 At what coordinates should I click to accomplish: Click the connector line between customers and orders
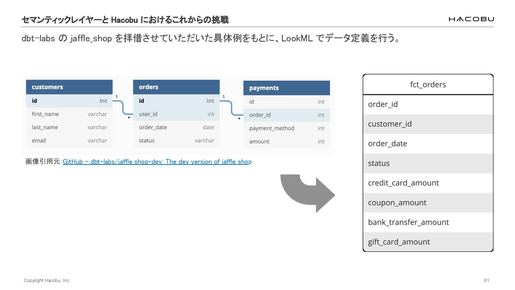123,107
